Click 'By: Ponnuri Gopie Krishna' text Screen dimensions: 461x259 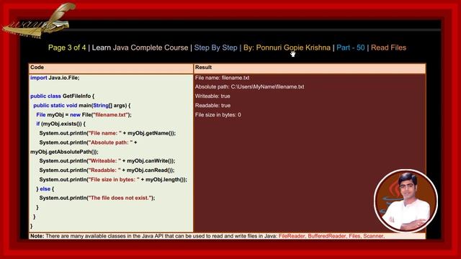(x=287, y=47)
